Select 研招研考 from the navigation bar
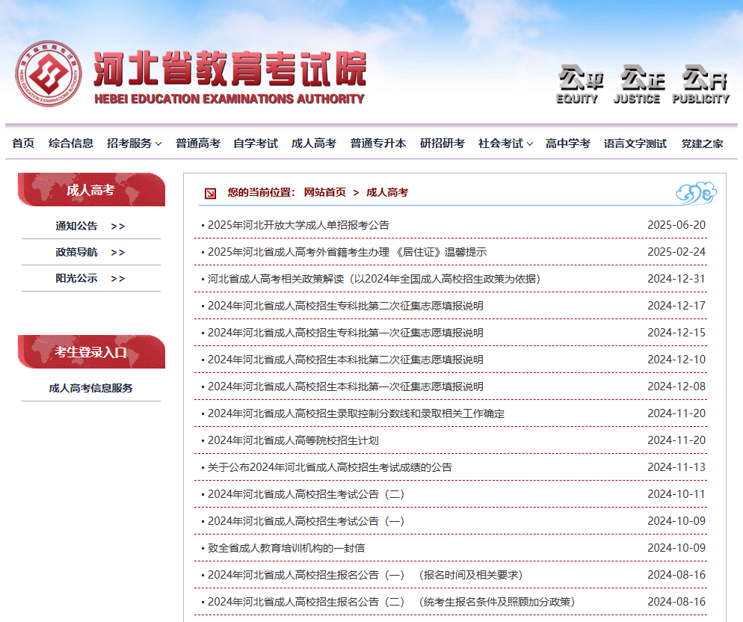743x622 pixels. [443, 144]
